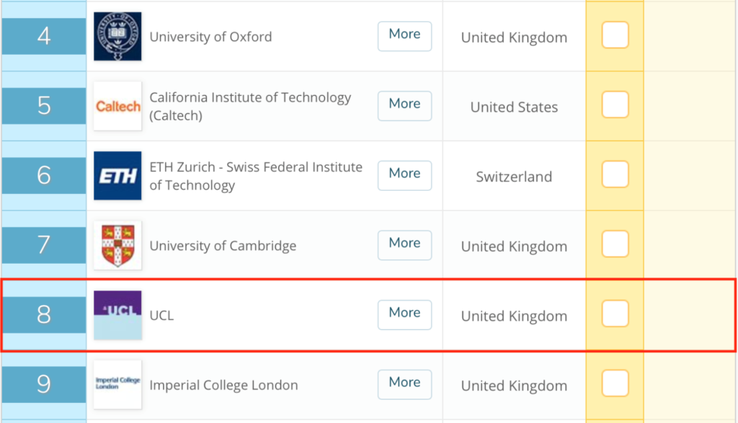Click the University of Oxford crest logo
The height and width of the screenshot is (423, 738).
coord(117,36)
